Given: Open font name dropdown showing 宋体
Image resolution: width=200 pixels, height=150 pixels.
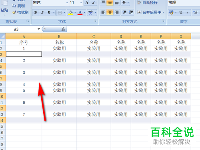Looking at the screenshot, I should 67,3.
